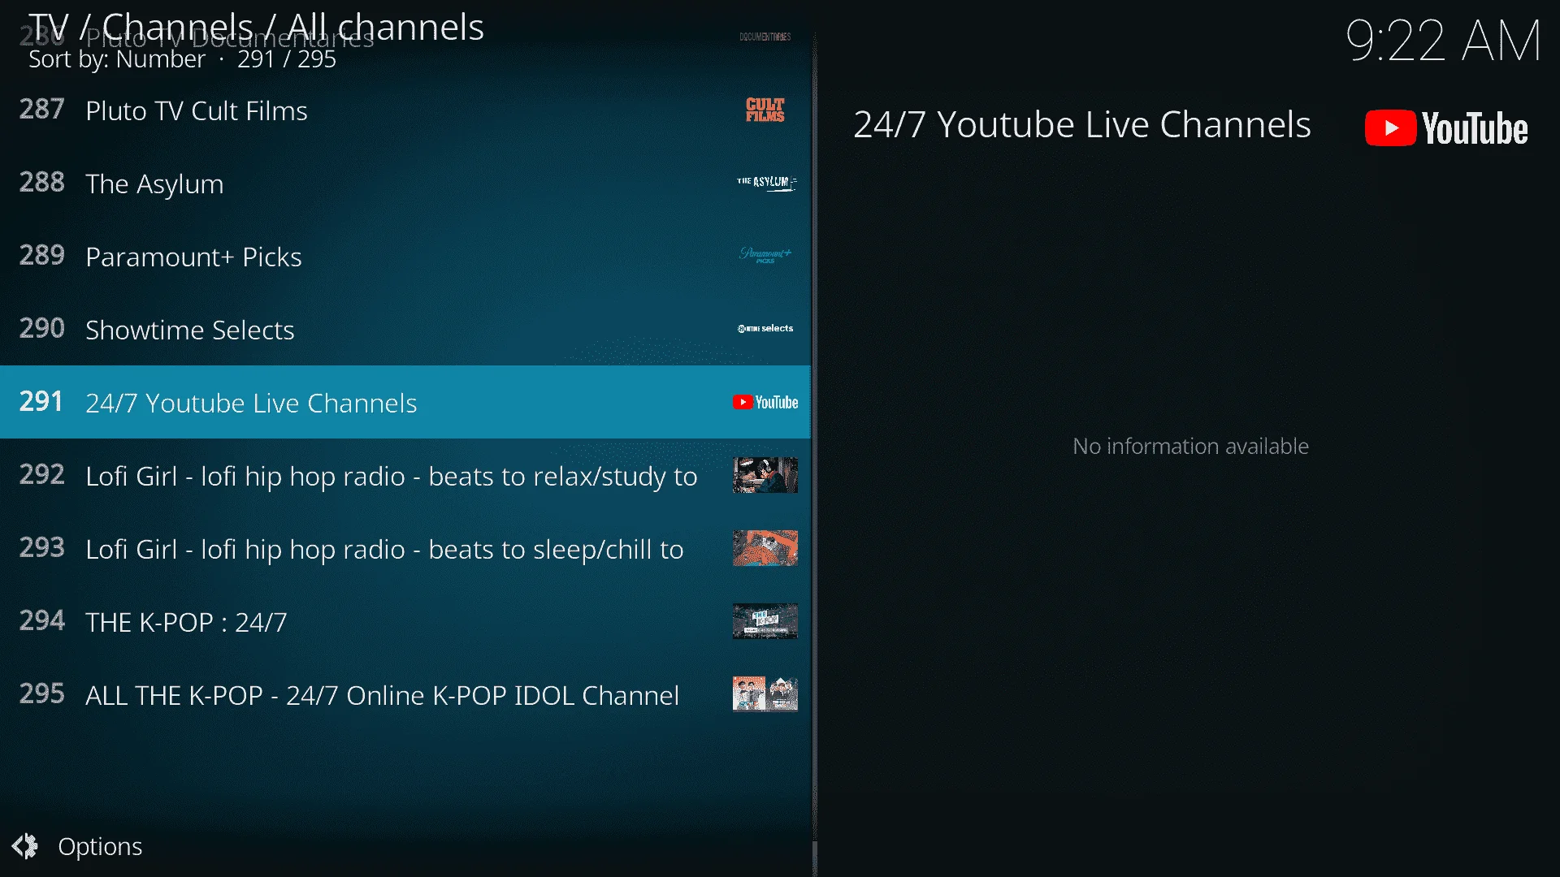The image size is (1560, 877).
Task: Open ALL THE K-POP IDOL Channel thumbnail
Action: pyautogui.click(x=765, y=694)
